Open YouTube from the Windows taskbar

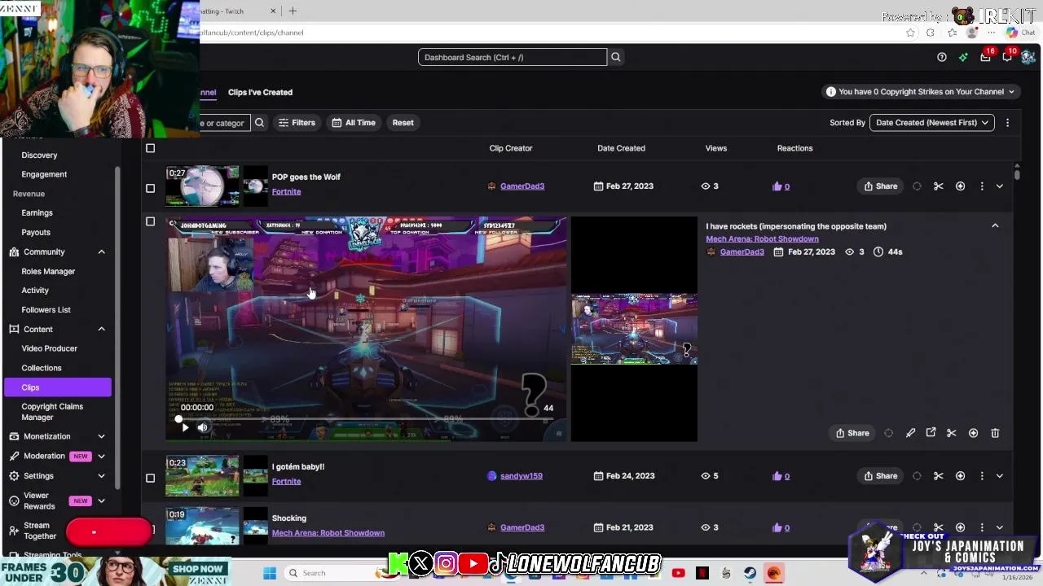pos(678,573)
